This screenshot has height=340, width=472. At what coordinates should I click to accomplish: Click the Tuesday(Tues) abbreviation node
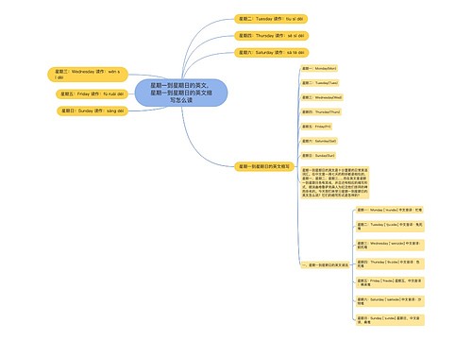[320, 83]
